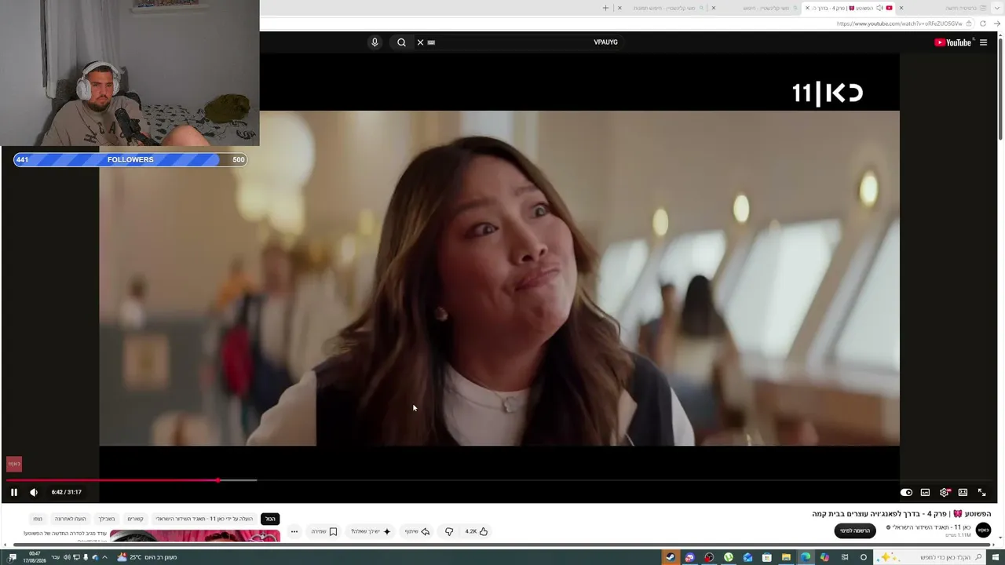This screenshot has width=1005, height=565.
Task: Open File Explorer from the taskbar
Action: coord(786,557)
